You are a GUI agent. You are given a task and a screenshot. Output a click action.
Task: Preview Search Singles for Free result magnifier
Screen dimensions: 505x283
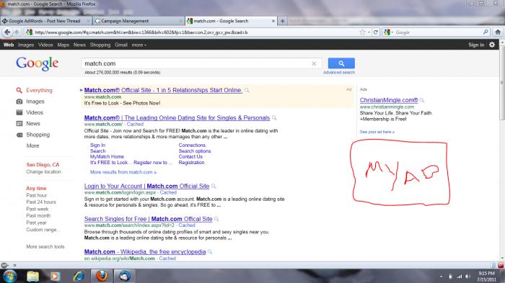[216, 219]
